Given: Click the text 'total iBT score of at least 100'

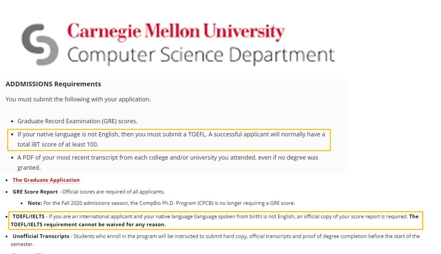Looking at the screenshot, I should (58, 145).
